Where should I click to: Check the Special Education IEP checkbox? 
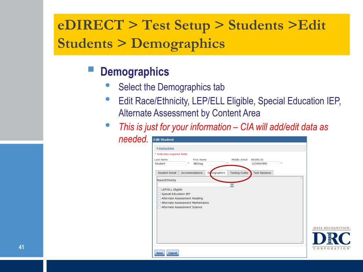point(159,194)
